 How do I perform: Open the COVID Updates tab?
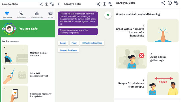(x=36, y=15)
